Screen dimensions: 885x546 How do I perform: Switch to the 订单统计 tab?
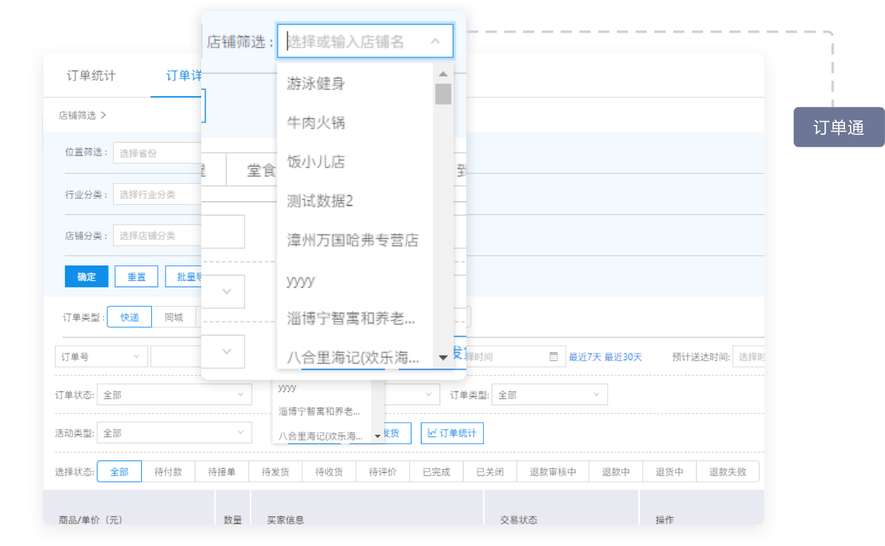click(x=91, y=76)
